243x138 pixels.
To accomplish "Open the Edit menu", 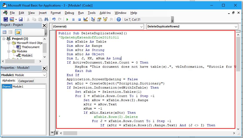I will 21,13.
